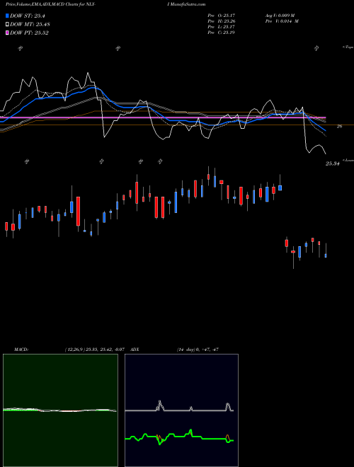Click the last blue candlestick on the right
Screen dimensions: 354x467
point(326,255)
